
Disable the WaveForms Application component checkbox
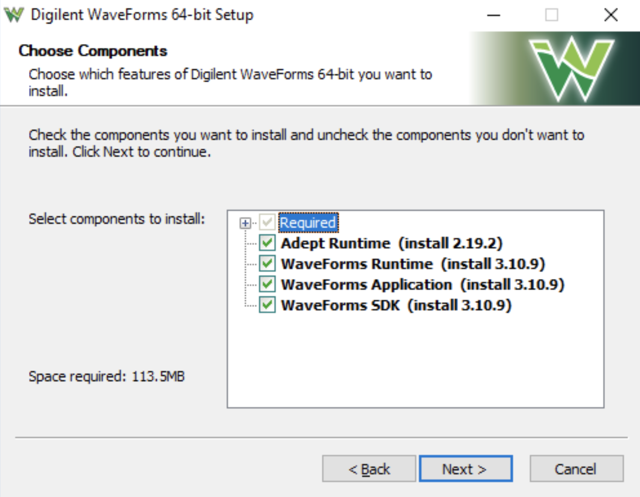(267, 284)
